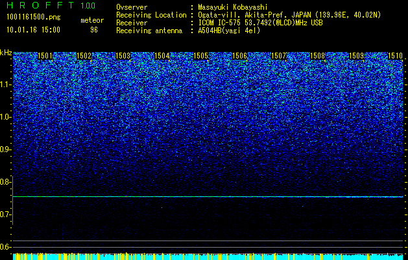Click the 1504 time marker
408x260 pixels.
(162, 56)
